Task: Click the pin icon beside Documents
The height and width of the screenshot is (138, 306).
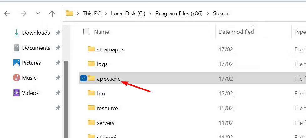Action: click(58, 48)
